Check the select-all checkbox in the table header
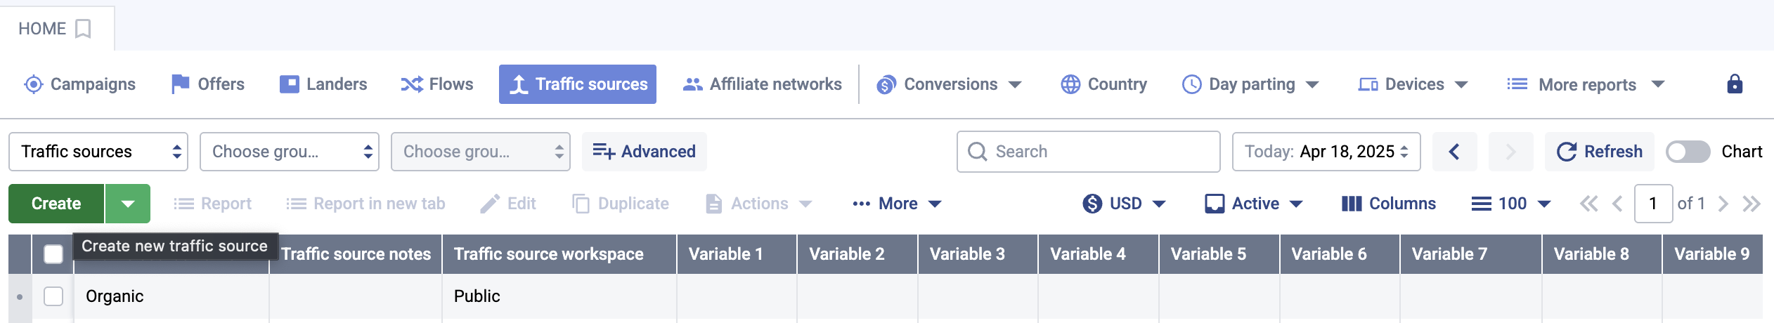The height and width of the screenshot is (323, 1774). pos(53,254)
